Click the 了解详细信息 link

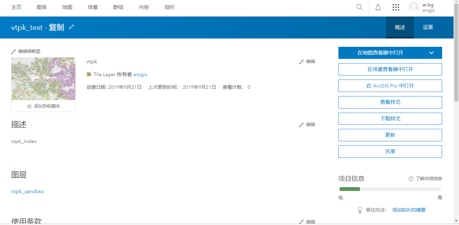(429, 179)
